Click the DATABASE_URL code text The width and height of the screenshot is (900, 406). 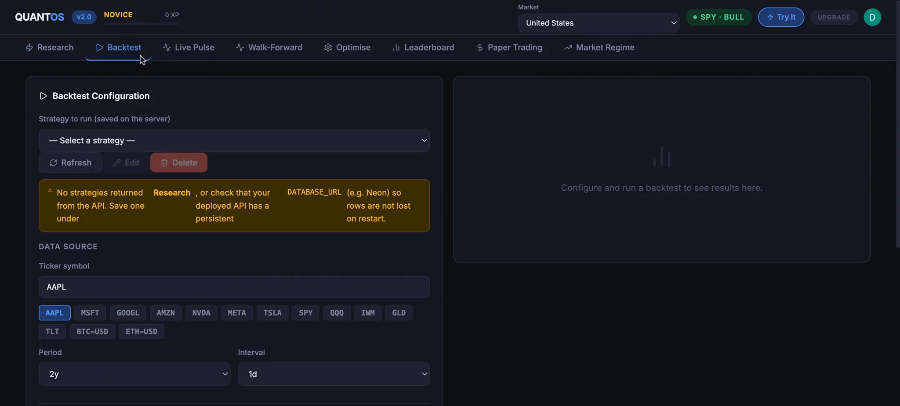[314, 192]
